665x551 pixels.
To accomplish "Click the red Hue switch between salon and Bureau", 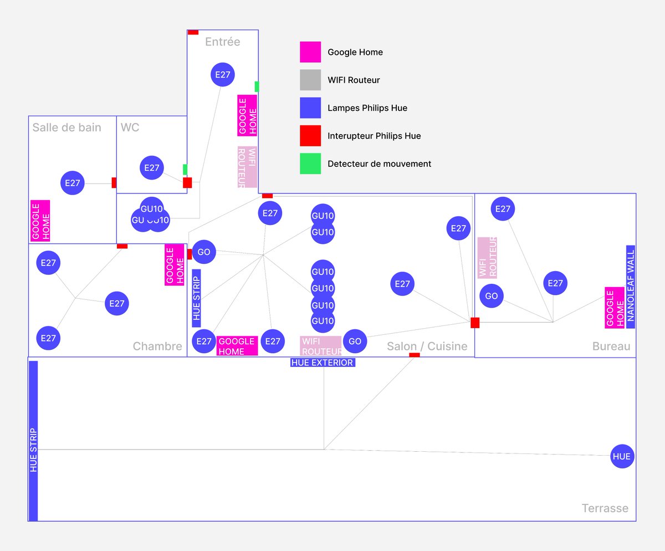I will [475, 323].
